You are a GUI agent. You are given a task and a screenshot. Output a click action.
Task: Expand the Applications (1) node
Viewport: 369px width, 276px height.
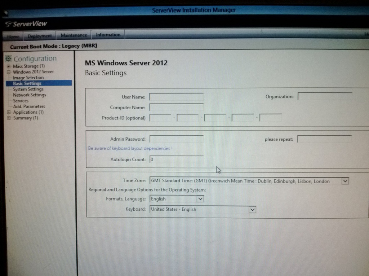coord(9,112)
